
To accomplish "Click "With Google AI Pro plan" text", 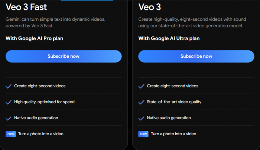I will click(x=34, y=39).
